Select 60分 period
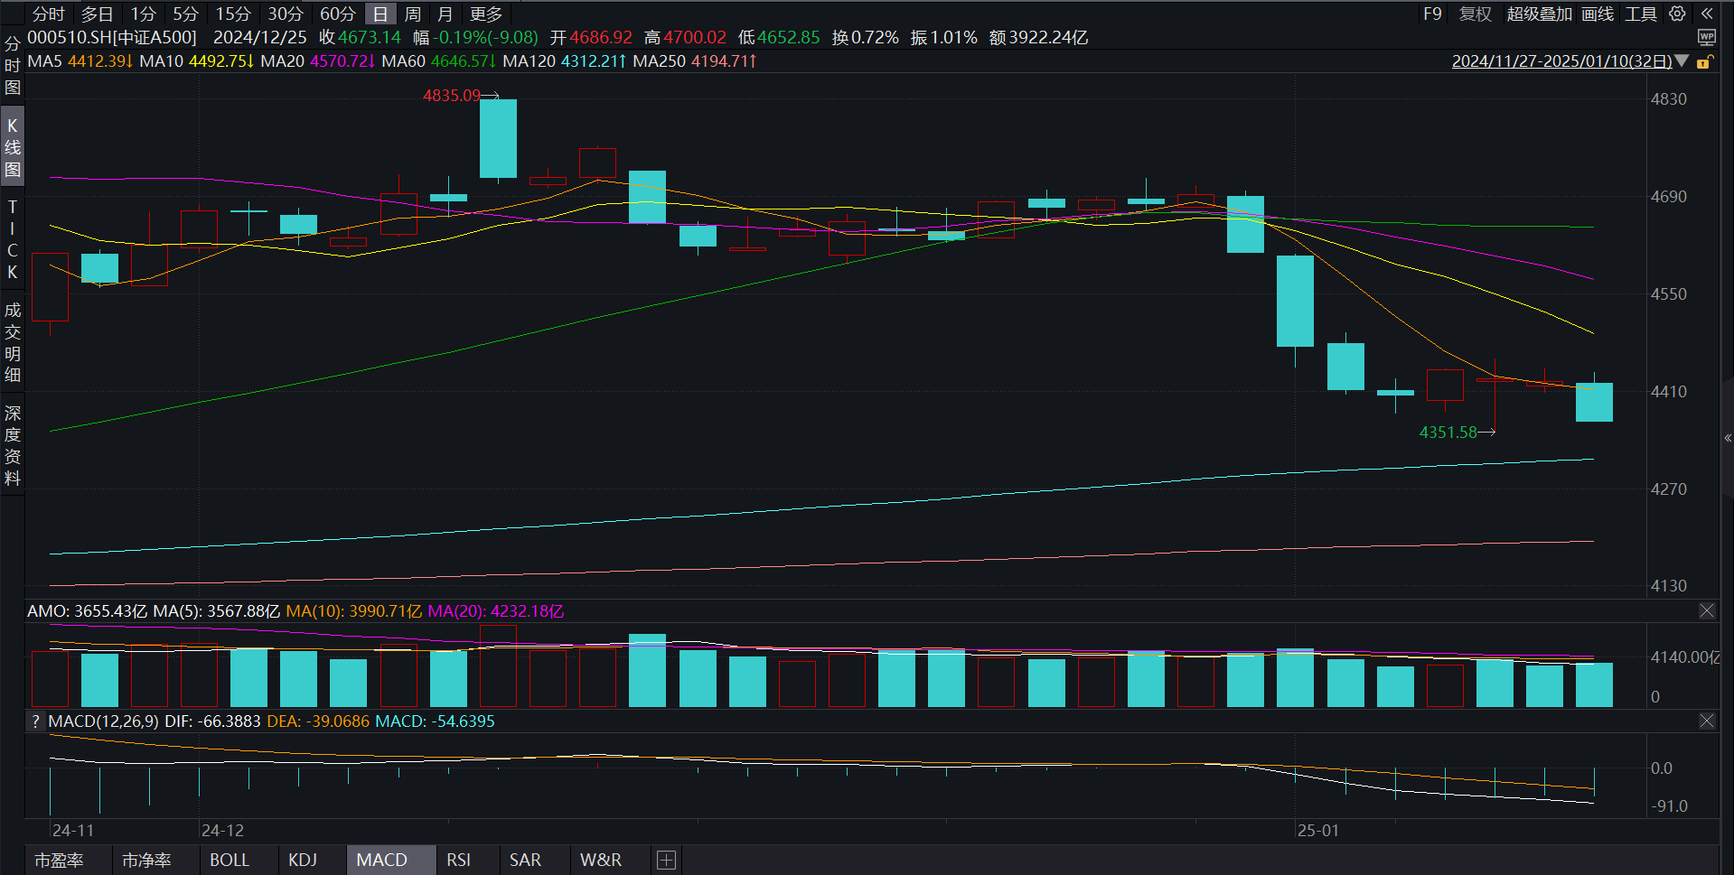1734x875 pixels. pyautogui.click(x=338, y=14)
